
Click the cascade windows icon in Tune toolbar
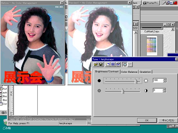(x=118, y=64)
